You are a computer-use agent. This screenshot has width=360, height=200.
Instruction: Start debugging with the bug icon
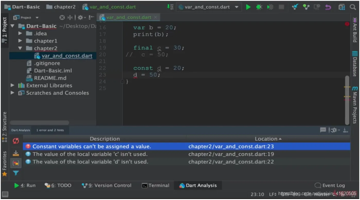point(259,7)
